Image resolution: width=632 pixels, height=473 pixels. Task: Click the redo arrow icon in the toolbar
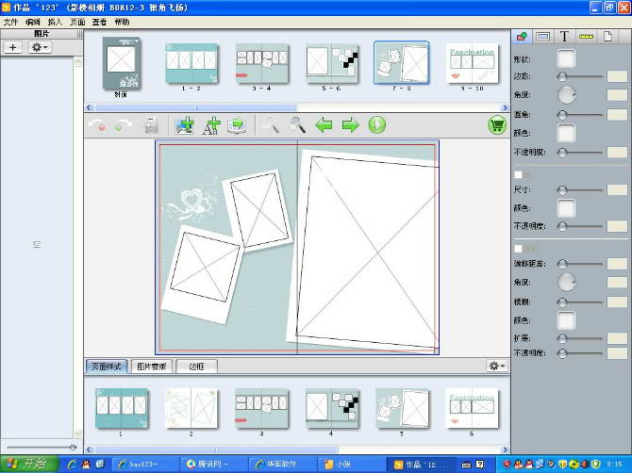tap(123, 125)
